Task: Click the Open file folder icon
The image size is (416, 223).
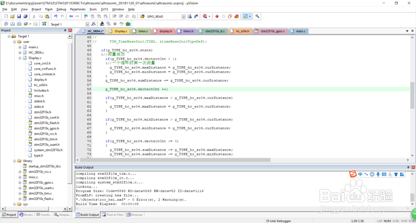Action: 12,17
